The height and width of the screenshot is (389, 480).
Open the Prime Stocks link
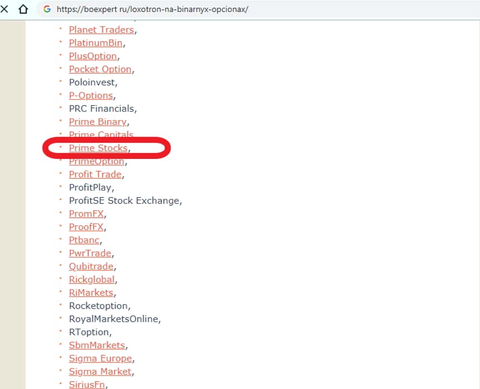[x=98, y=148]
